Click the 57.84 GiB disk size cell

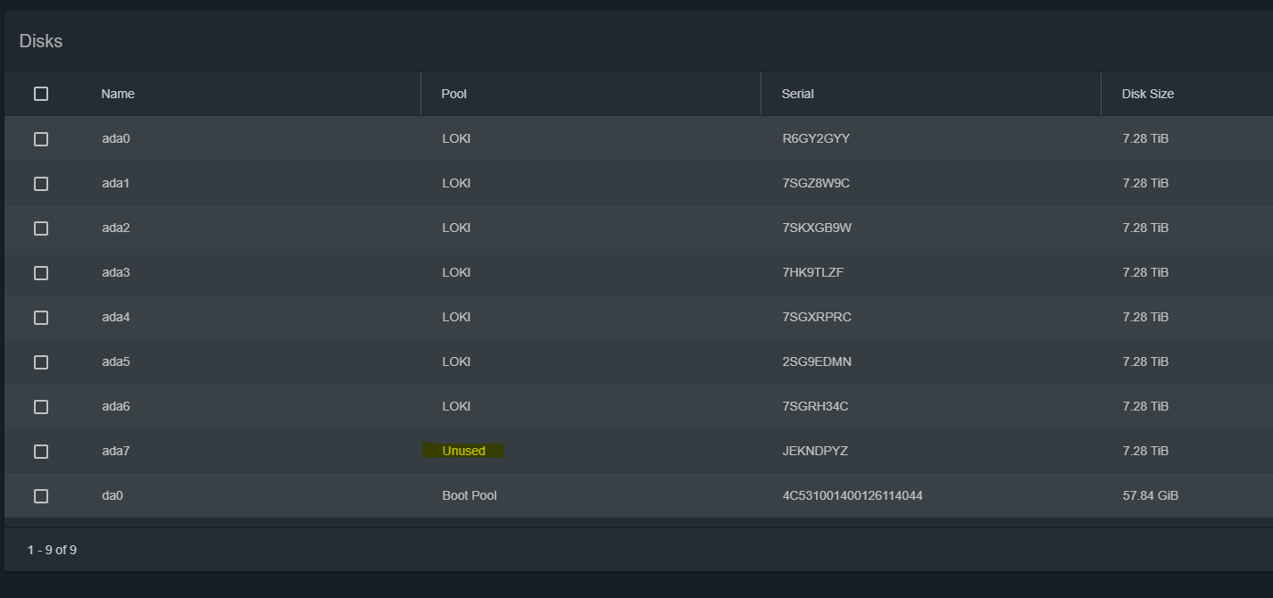(x=1150, y=495)
